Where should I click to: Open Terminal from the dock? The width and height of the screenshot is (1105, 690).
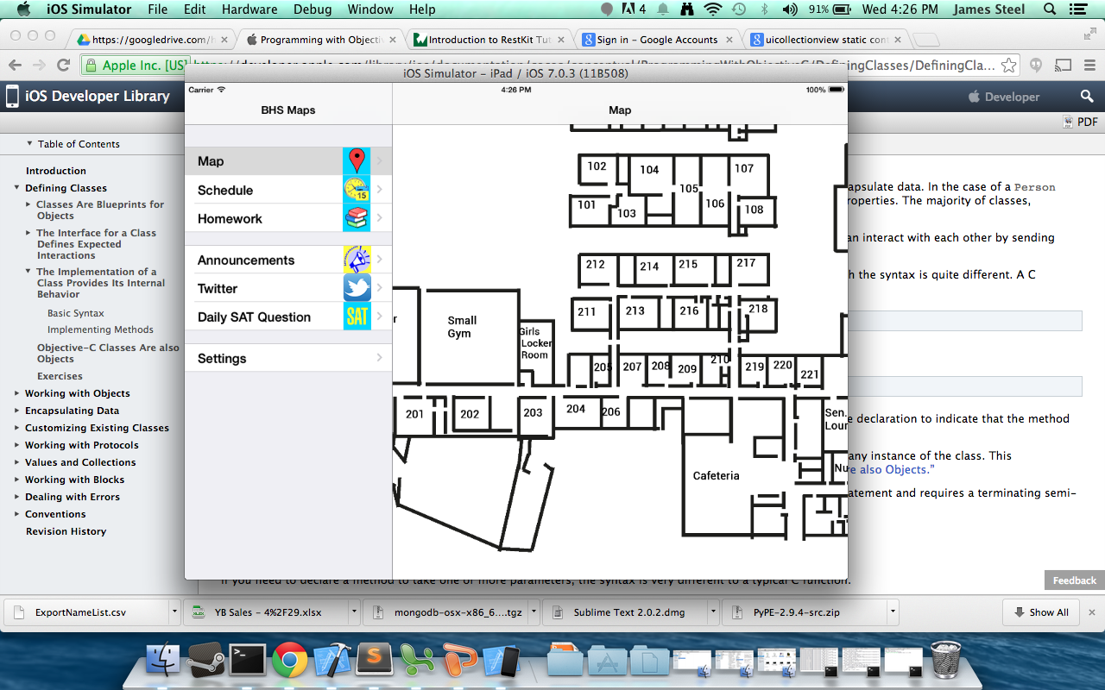[247, 660]
